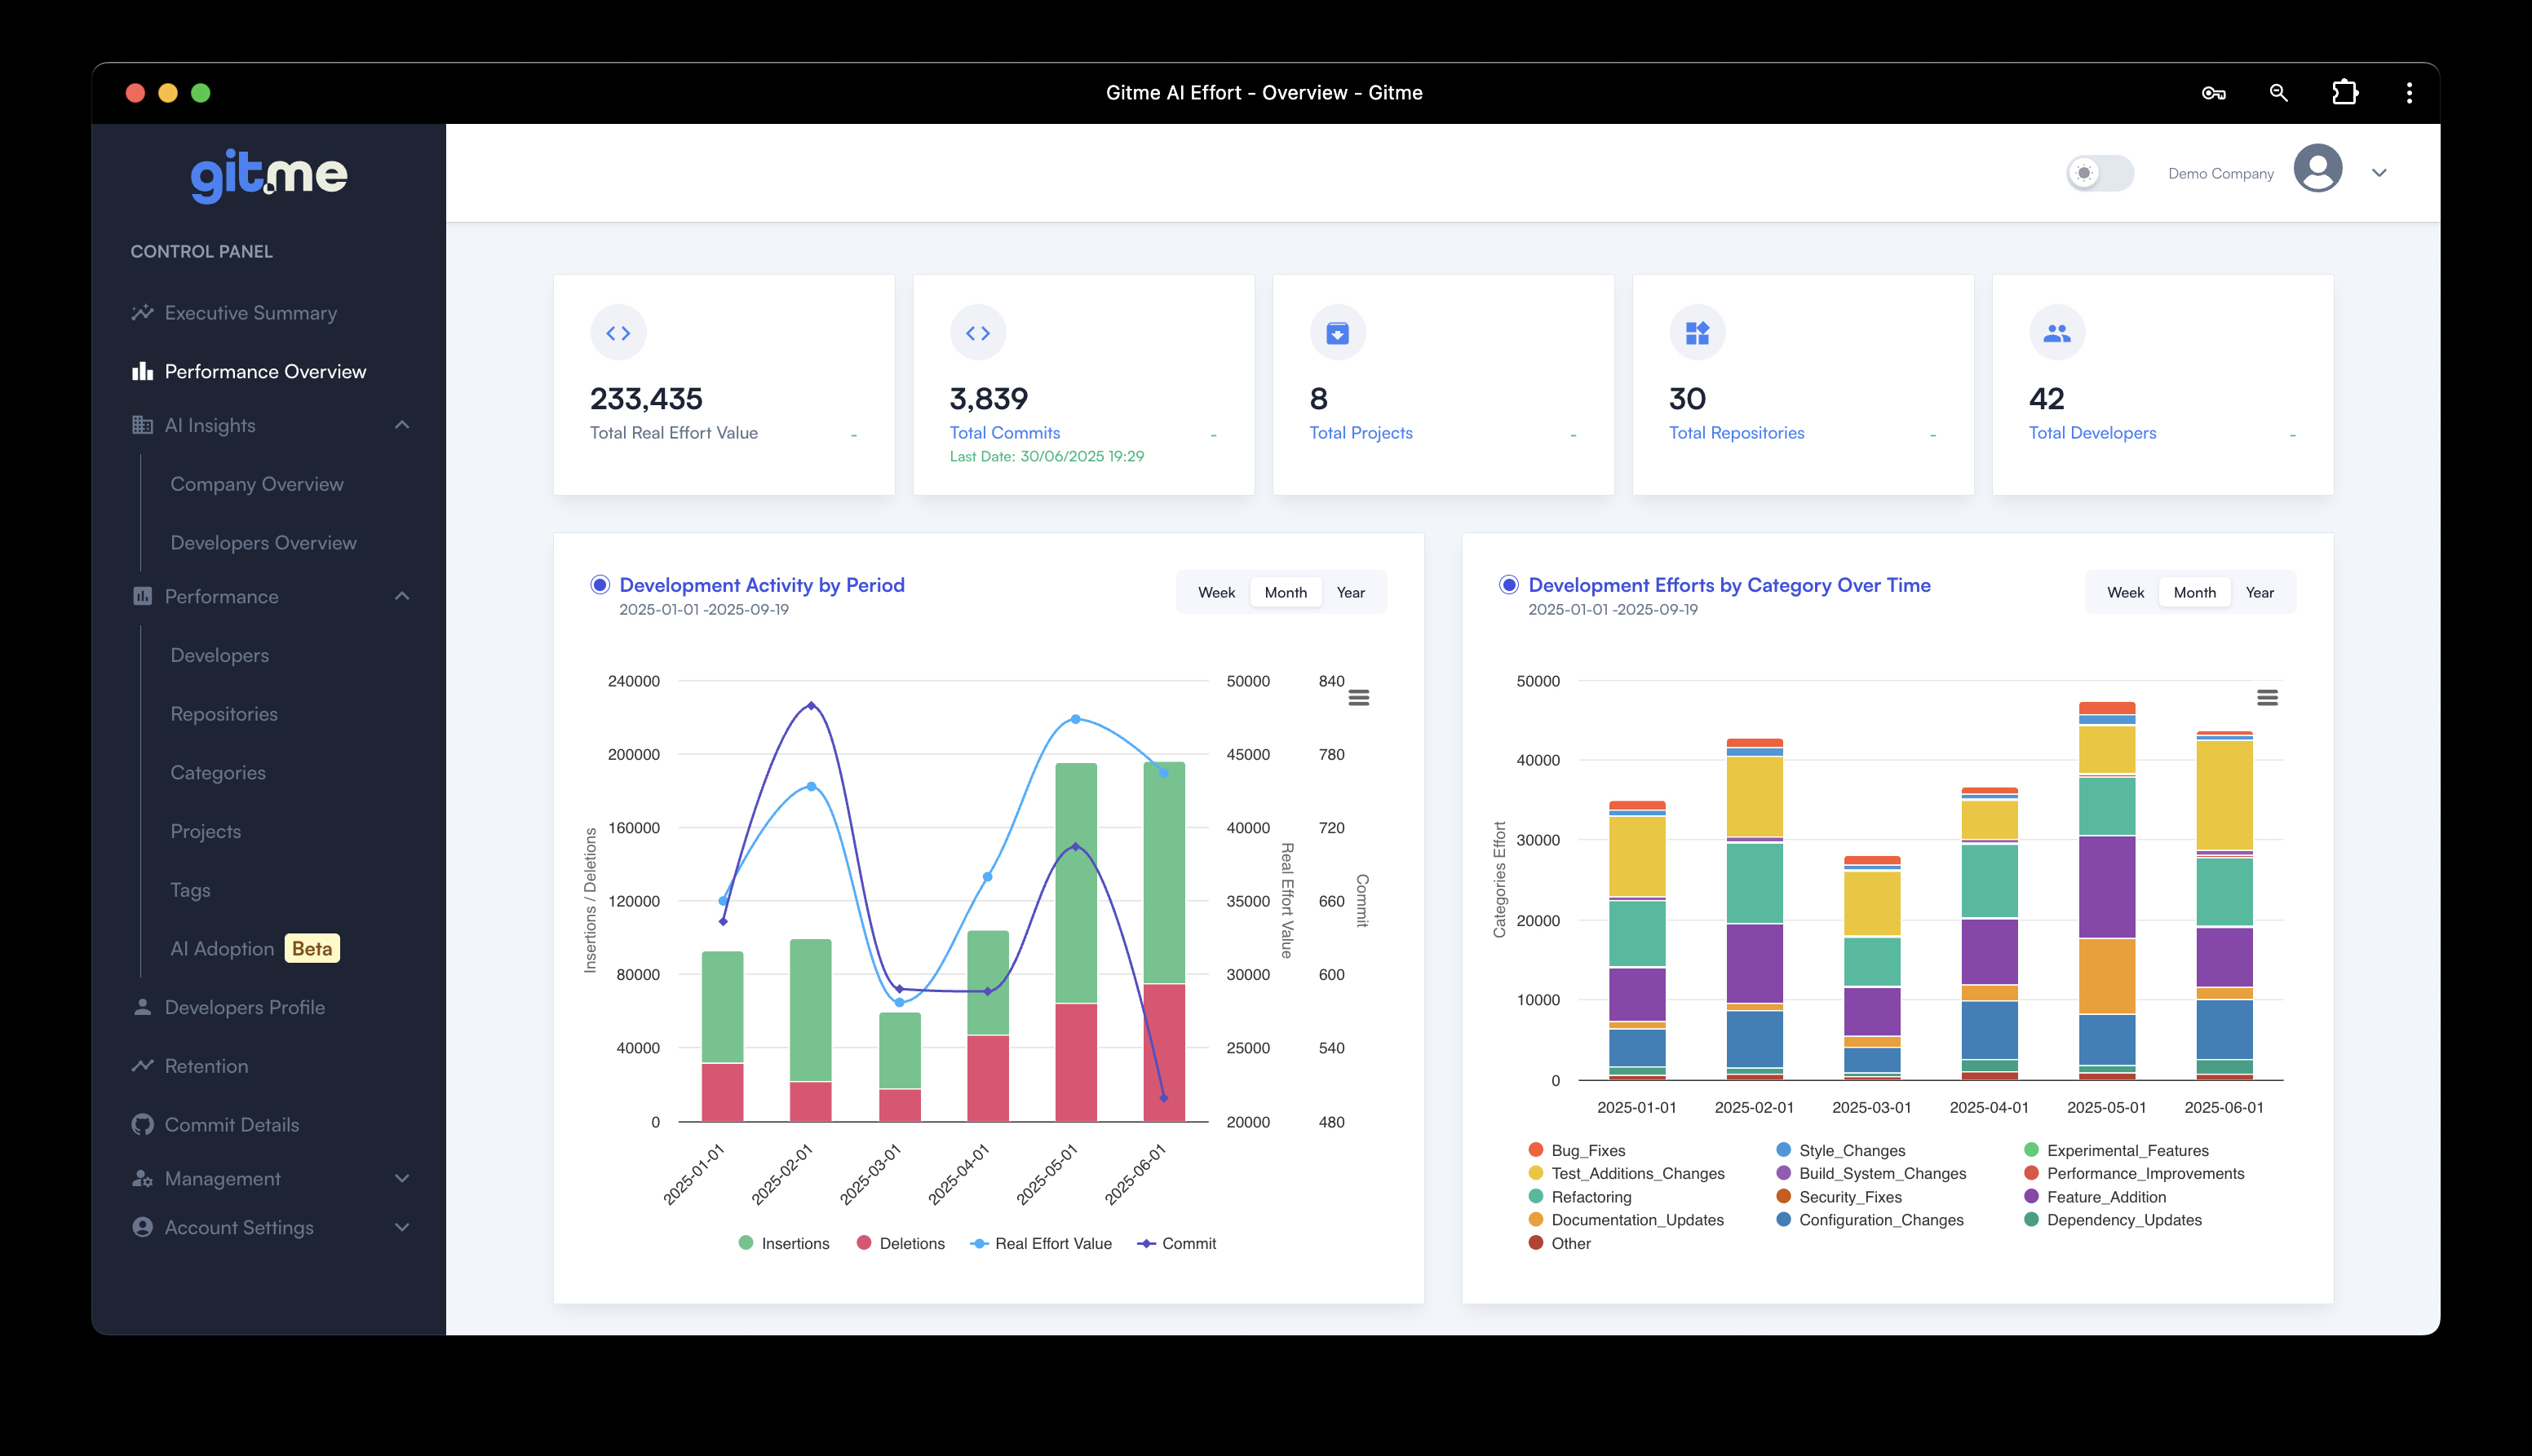
Task: Collapse the AI Insights section
Action: pos(402,425)
